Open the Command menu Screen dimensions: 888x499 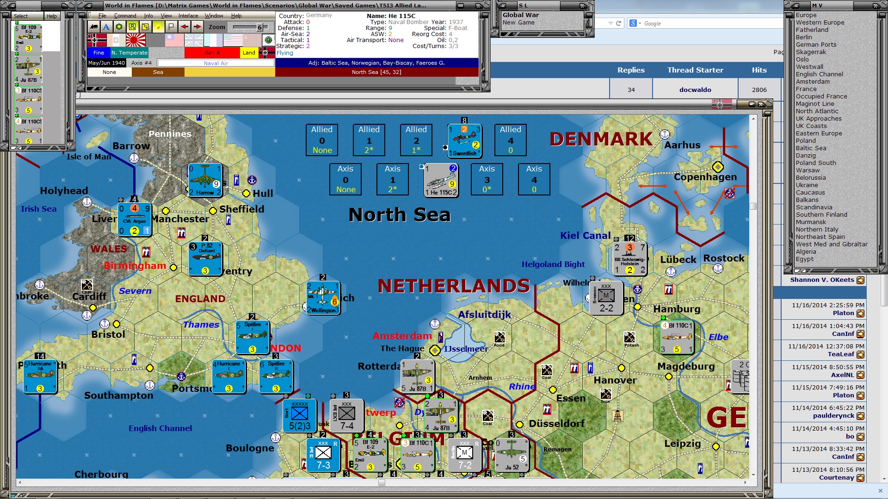(125, 16)
